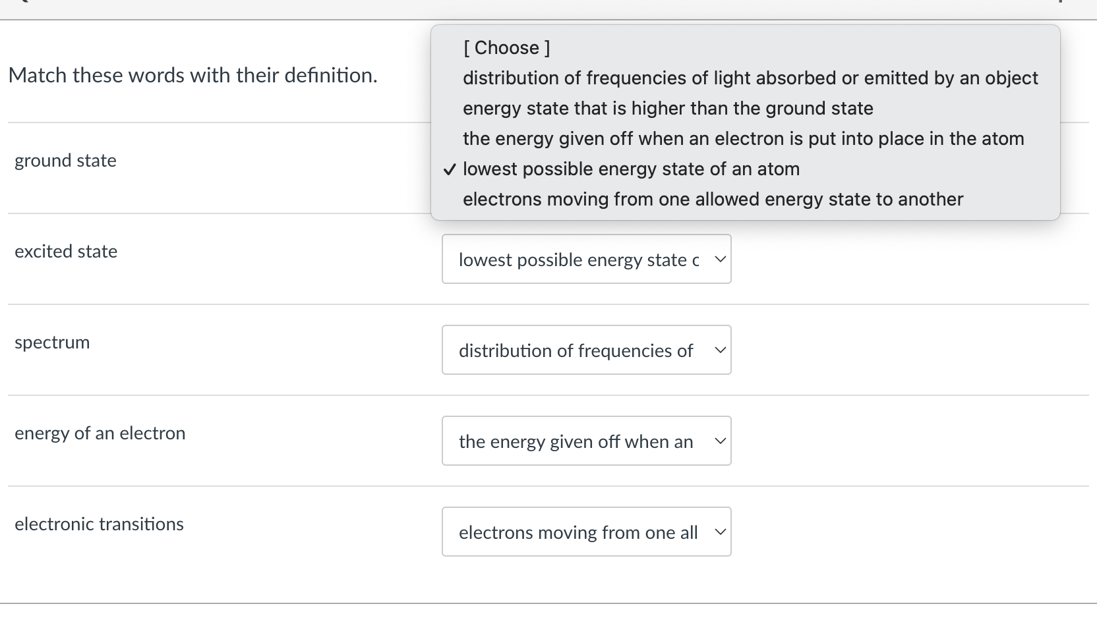Click the chevron next to "electrons moving from one all"
This screenshot has width=1097, height=635.
720,532
